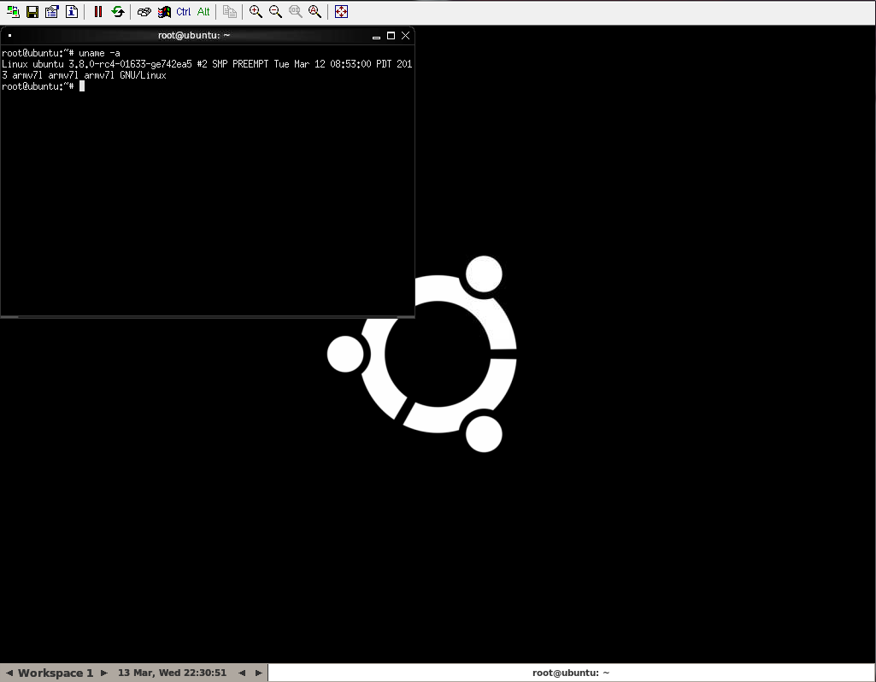Send Ctrl+Alt+Del to the remote machine
Image resolution: width=876 pixels, height=682 pixels.
pyautogui.click(x=144, y=12)
